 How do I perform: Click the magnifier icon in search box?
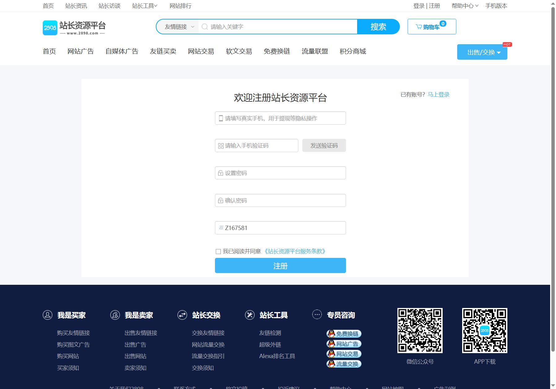[204, 27]
